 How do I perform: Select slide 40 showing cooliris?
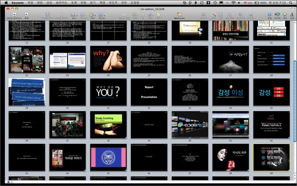(x=190, y=125)
